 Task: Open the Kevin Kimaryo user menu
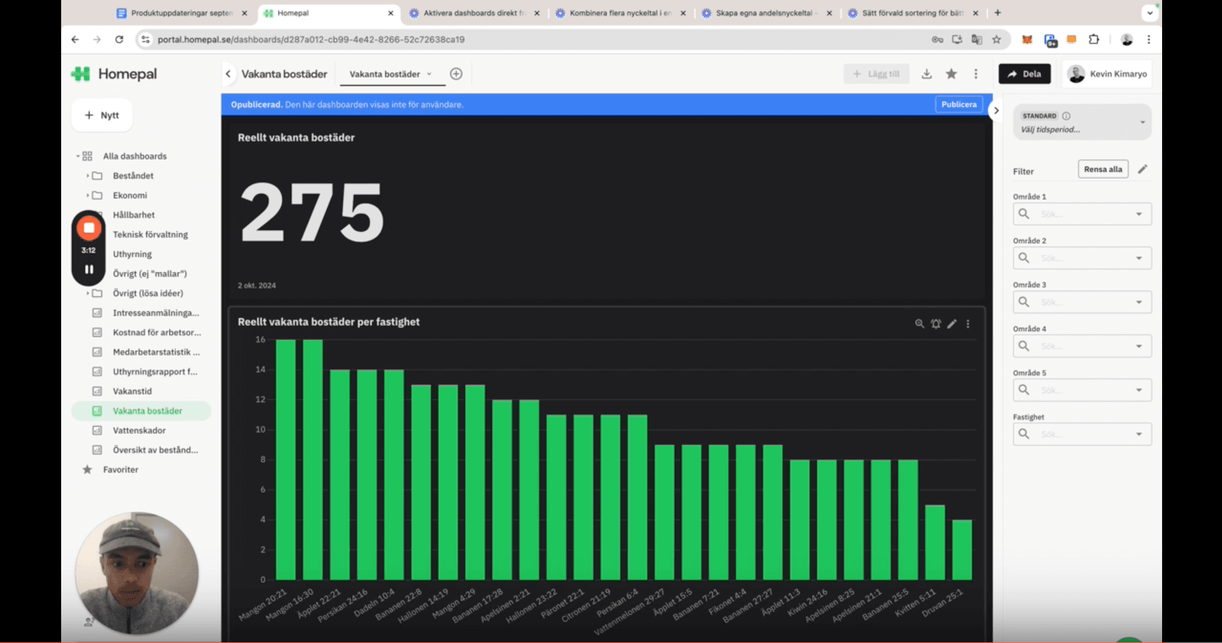pyautogui.click(x=1108, y=74)
